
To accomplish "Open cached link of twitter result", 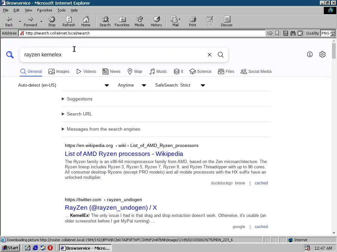I will (x=261, y=227).
